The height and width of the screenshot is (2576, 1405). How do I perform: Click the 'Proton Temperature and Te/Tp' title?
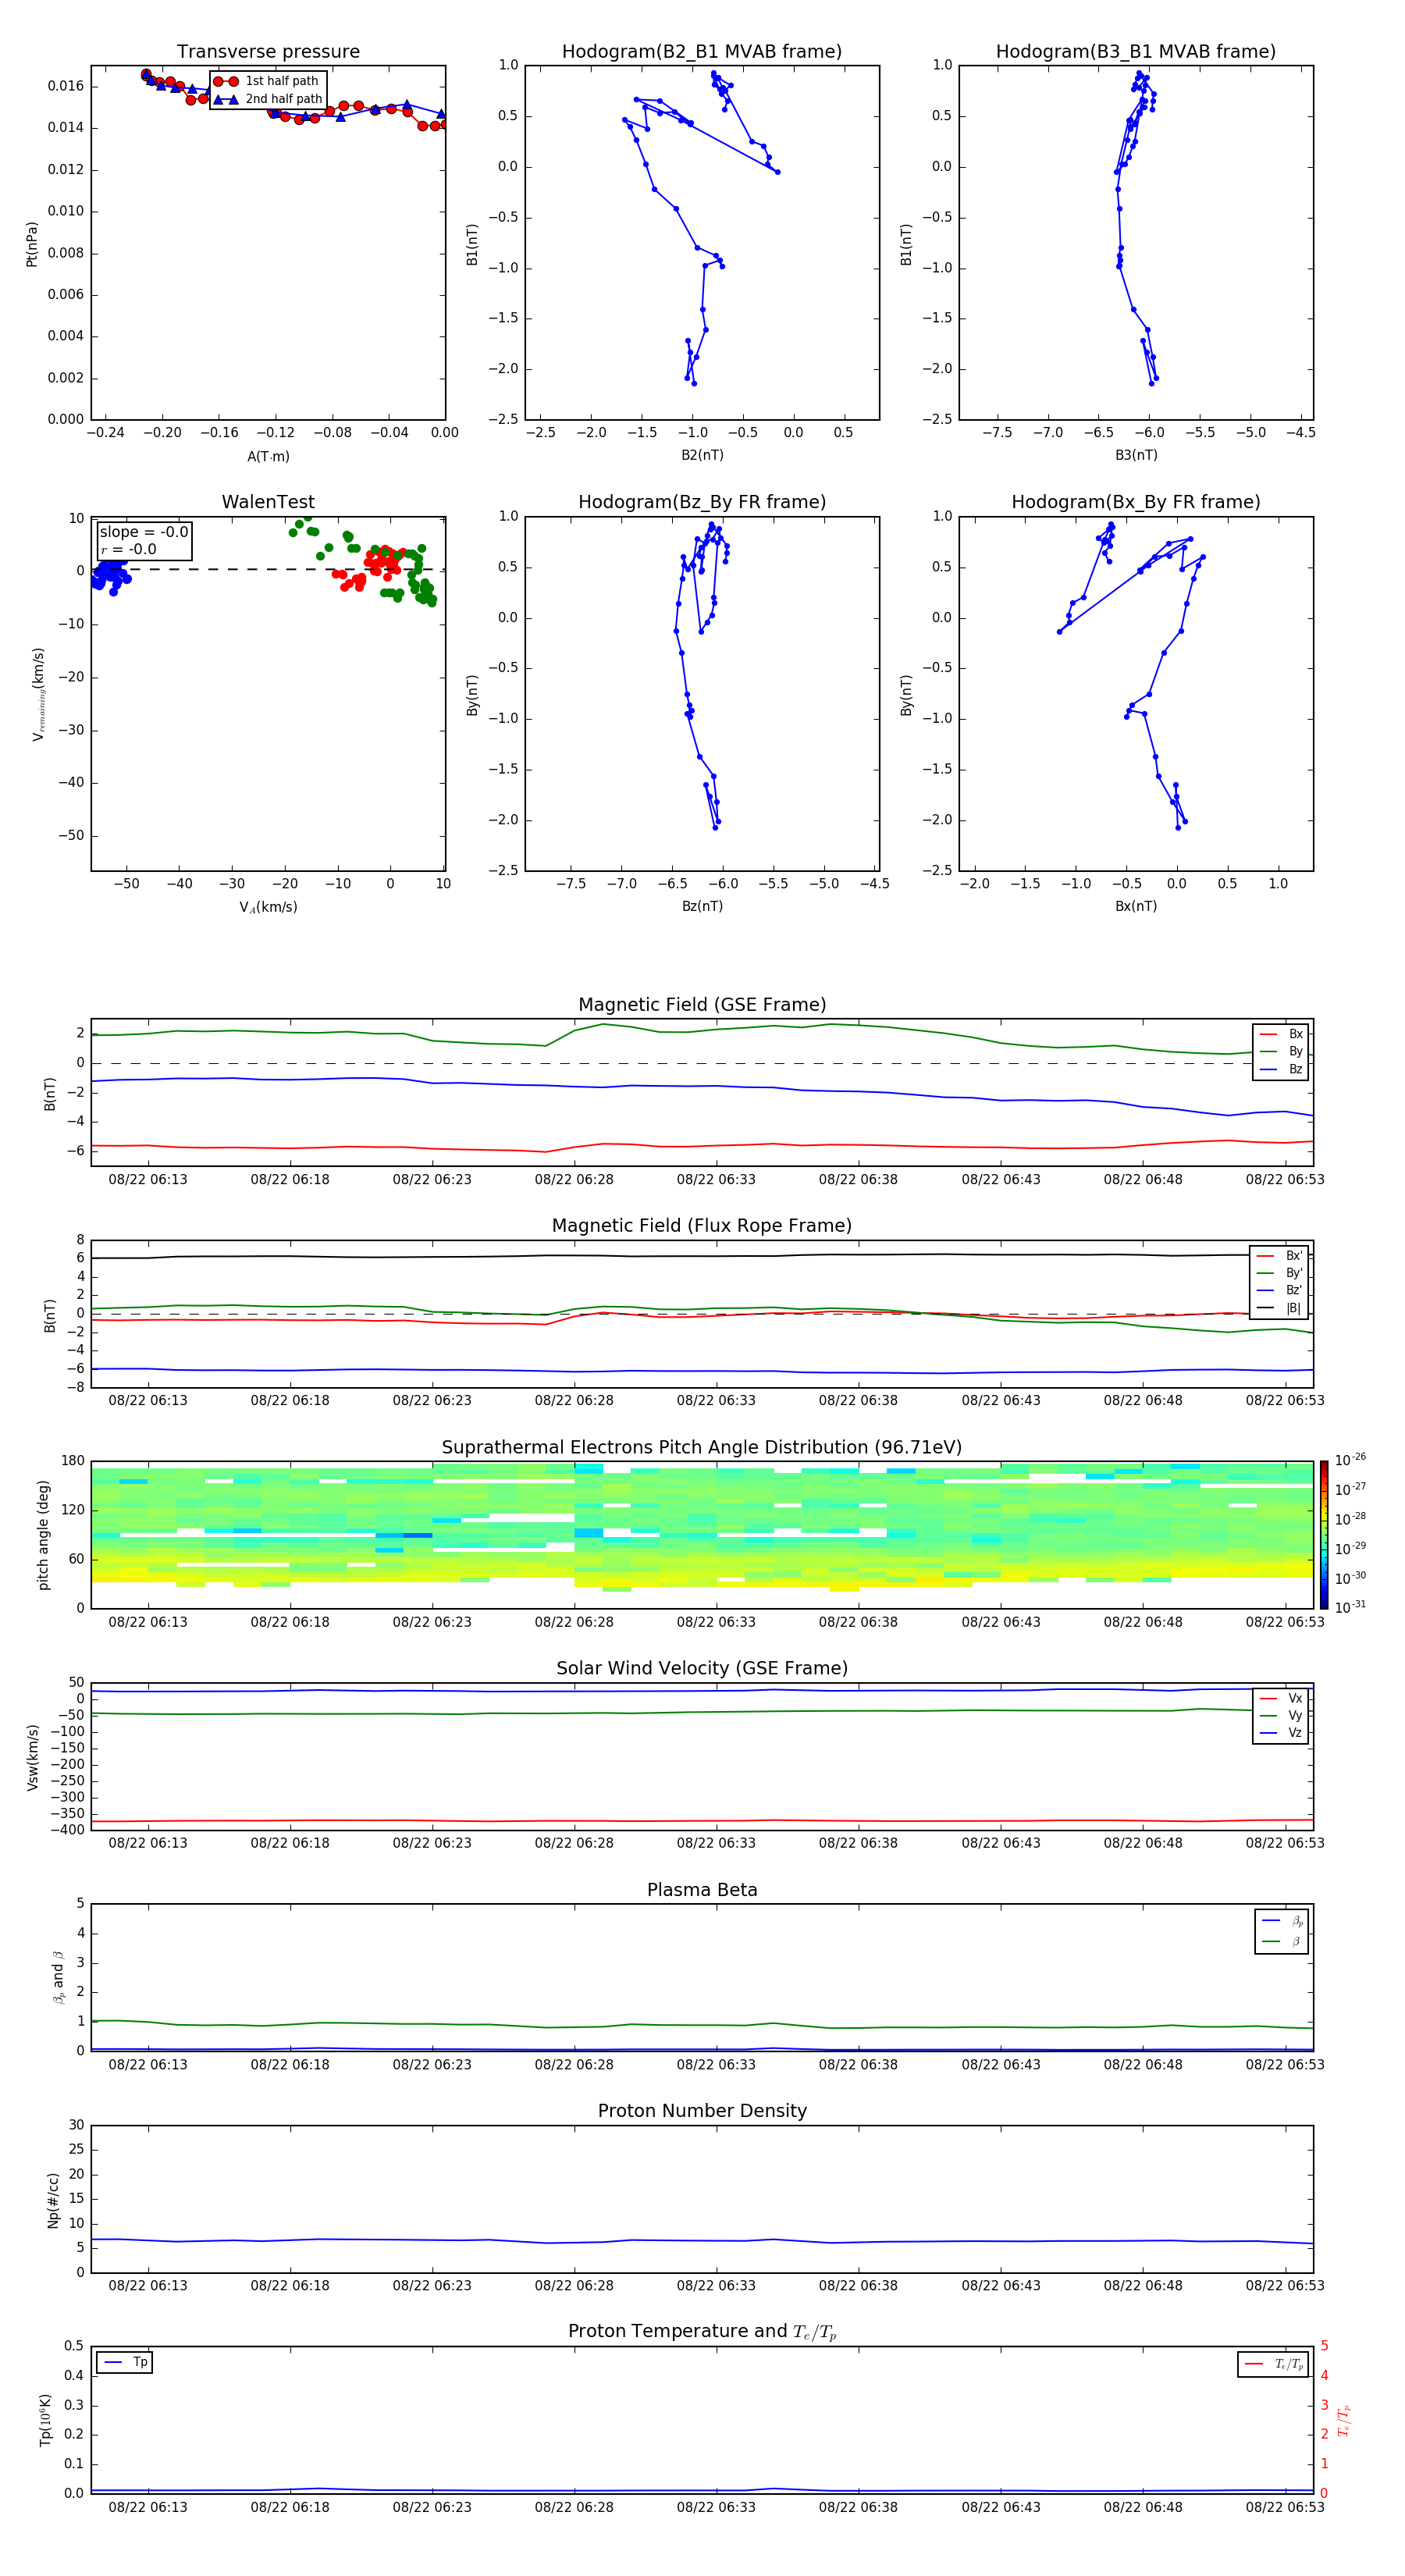[702, 2332]
